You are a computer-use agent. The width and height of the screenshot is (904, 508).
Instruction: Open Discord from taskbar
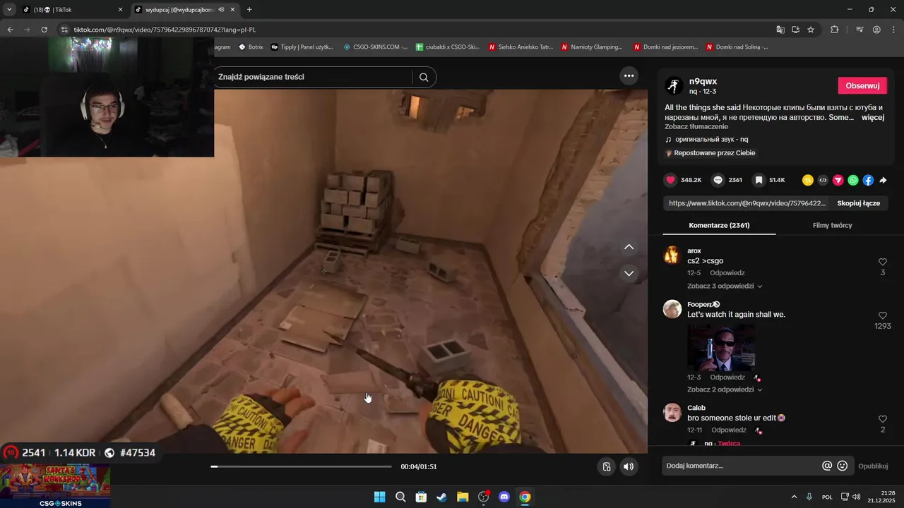(x=504, y=497)
